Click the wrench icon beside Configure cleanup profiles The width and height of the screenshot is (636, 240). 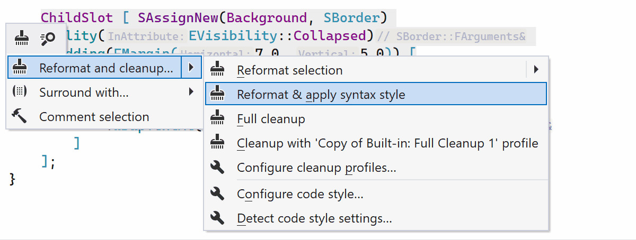pyautogui.click(x=218, y=168)
